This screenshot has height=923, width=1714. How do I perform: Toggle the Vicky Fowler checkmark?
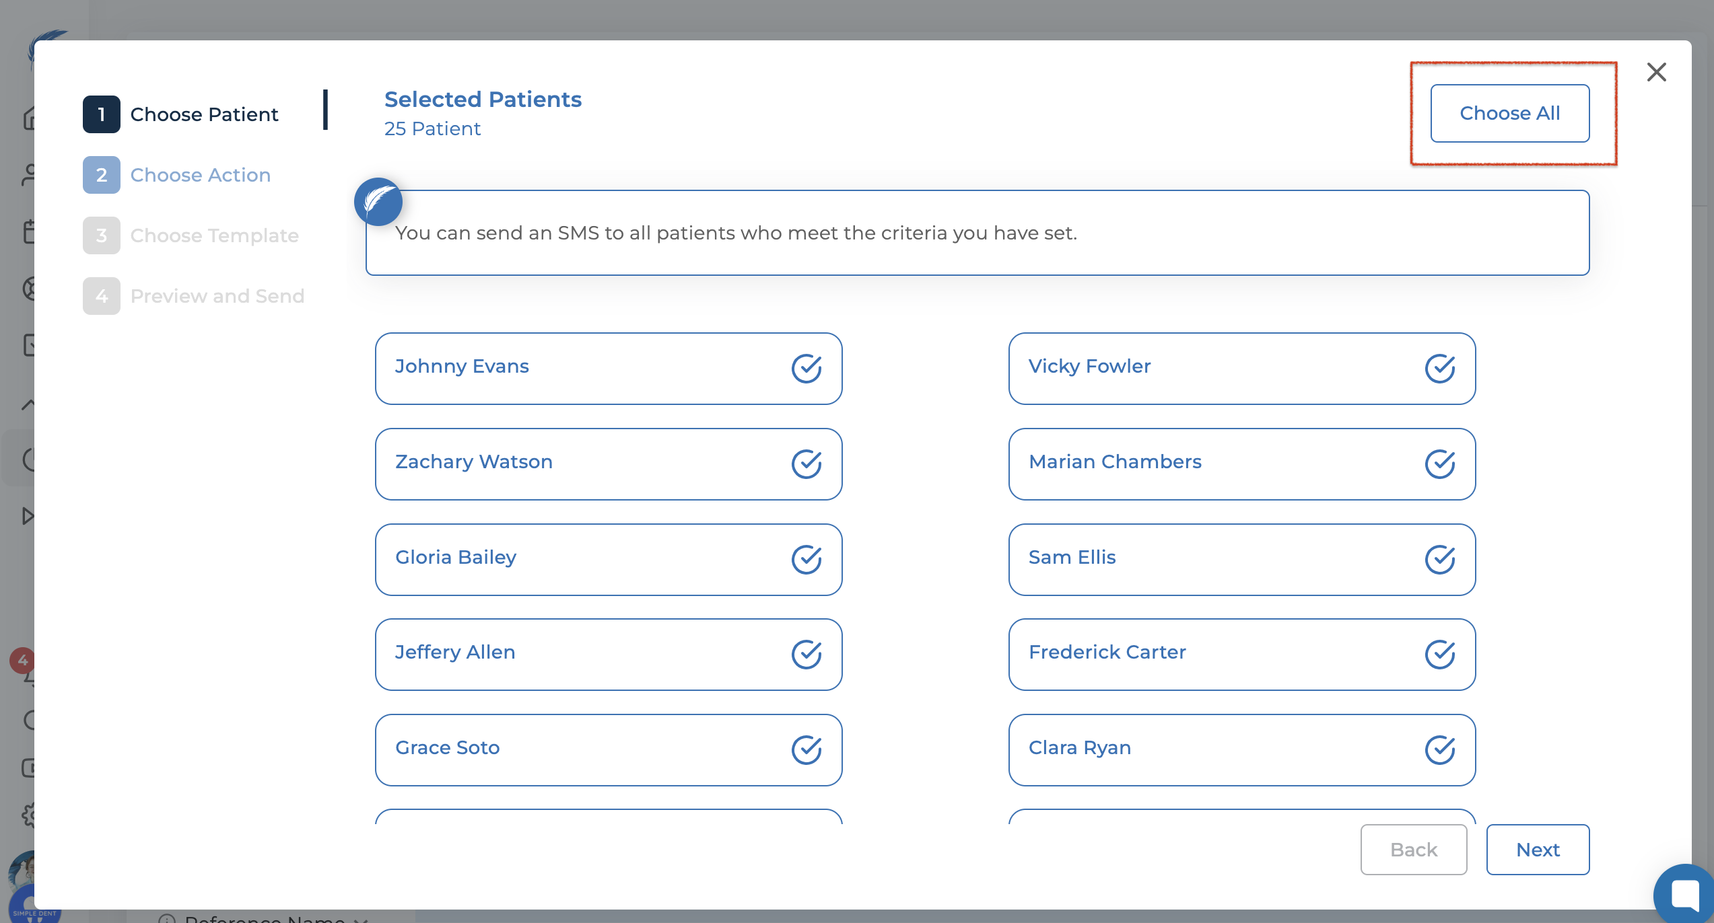pyautogui.click(x=1439, y=369)
